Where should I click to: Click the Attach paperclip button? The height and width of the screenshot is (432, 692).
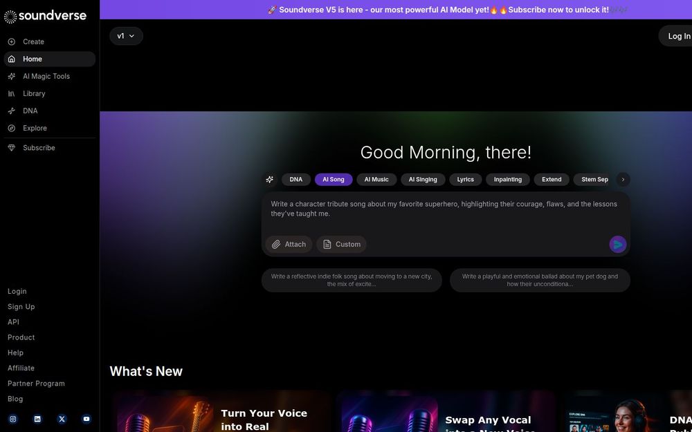[x=289, y=244]
